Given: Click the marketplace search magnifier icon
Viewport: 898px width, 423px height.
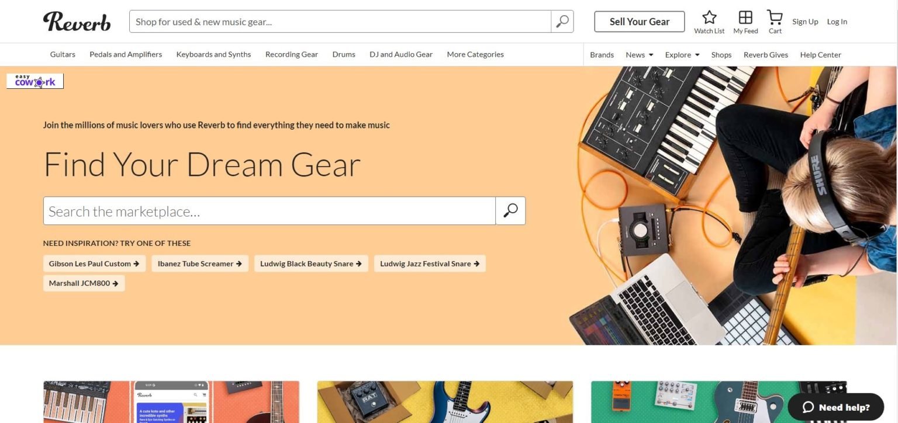Looking at the screenshot, I should tap(510, 210).
